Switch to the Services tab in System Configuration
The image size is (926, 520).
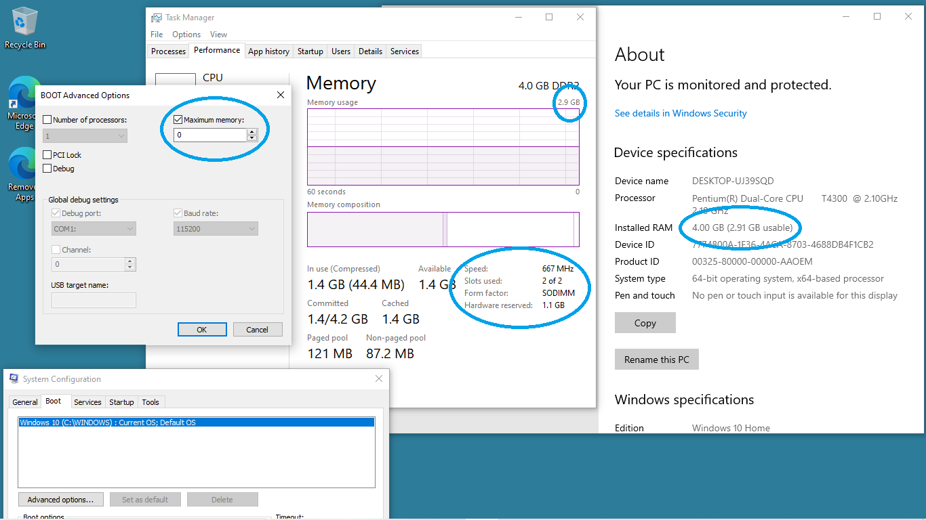click(x=87, y=402)
